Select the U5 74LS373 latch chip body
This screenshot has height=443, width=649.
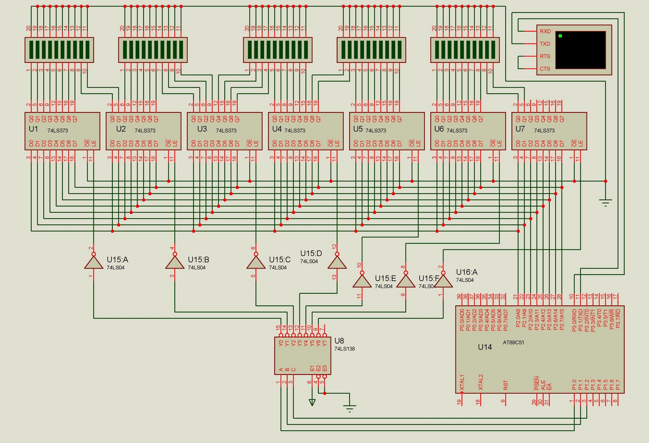387,131
